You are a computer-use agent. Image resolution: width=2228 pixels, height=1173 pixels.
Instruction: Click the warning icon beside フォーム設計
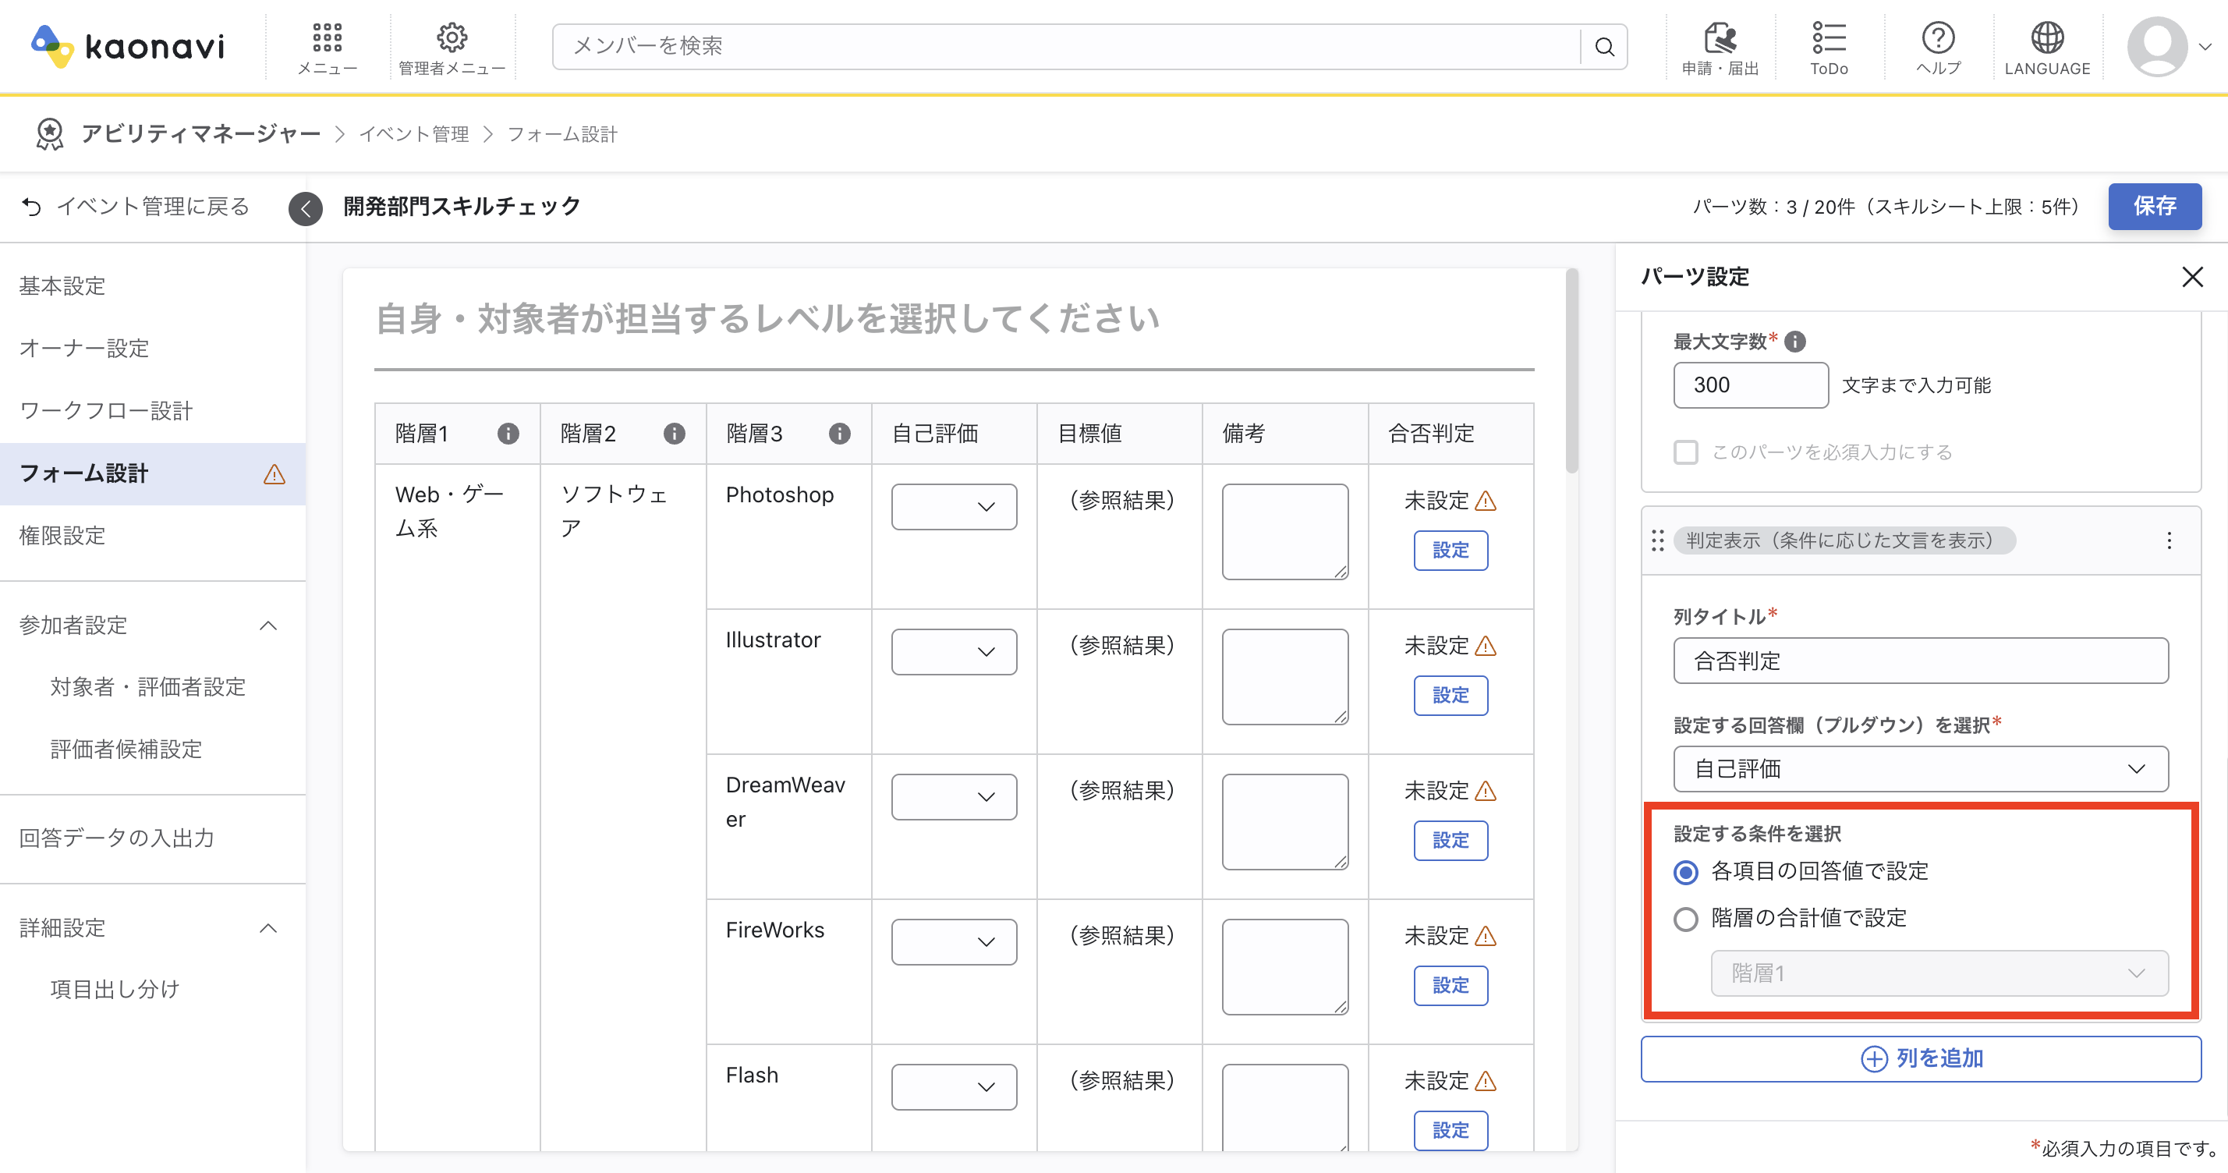275,474
